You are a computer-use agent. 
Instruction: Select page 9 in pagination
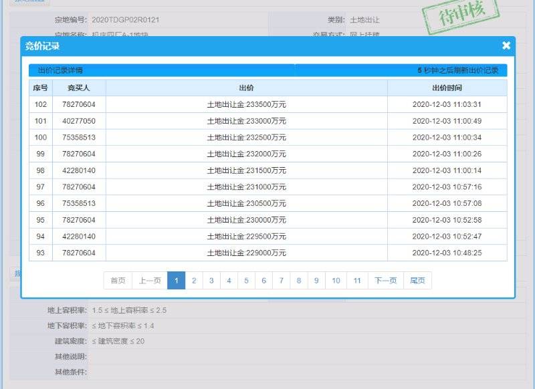tap(316, 281)
